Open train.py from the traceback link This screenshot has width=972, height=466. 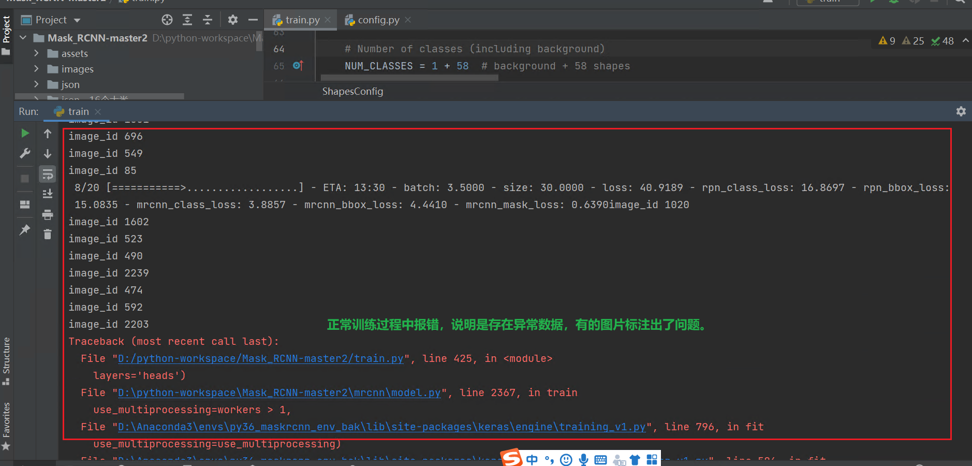pyautogui.click(x=259, y=358)
